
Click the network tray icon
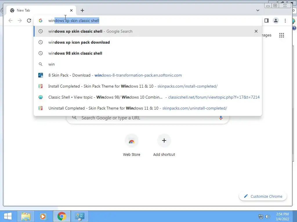tap(261, 217)
